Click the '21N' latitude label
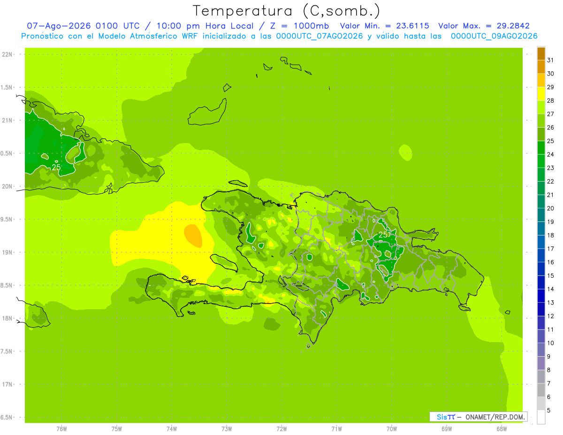Image resolution: width=563 pixels, height=435 pixels. pyautogui.click(x=8, y=120)
